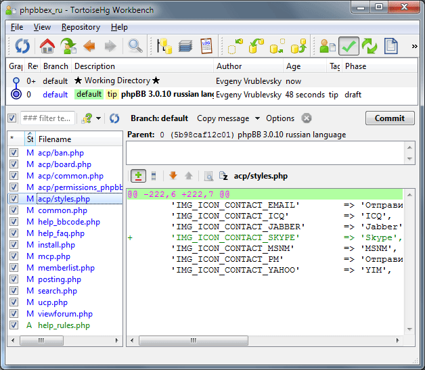Open the user-details toolbar icon

click(328, 46)
